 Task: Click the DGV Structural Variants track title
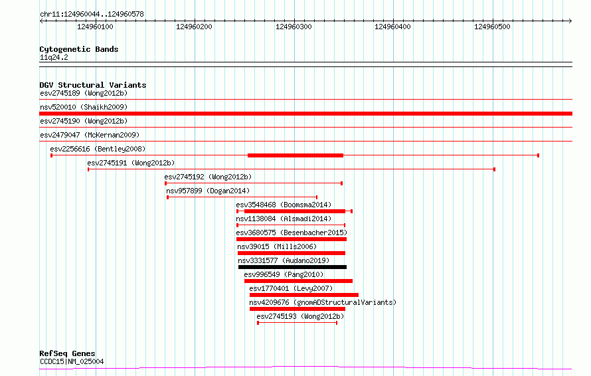point(93,85)
